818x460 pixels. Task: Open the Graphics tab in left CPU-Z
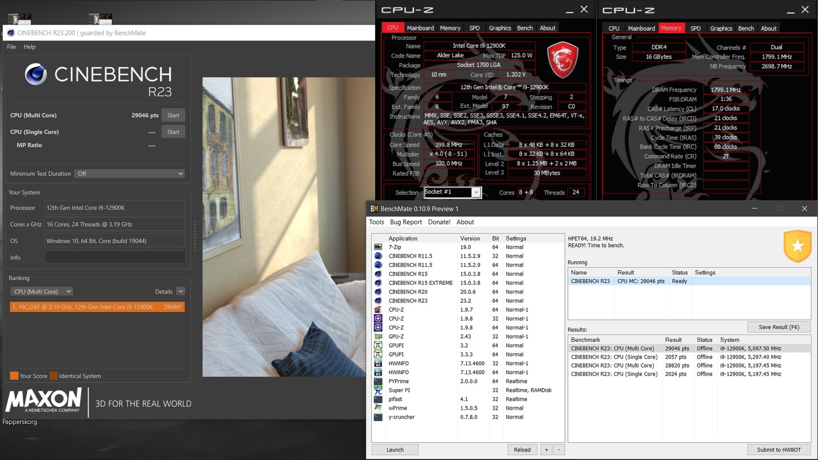click(x=500, y=28)
